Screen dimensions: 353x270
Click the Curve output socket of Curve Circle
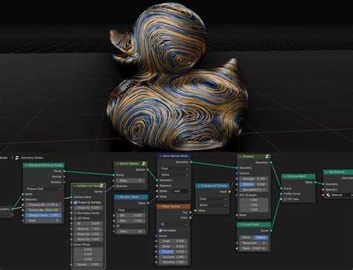click(x=271, y=231)
